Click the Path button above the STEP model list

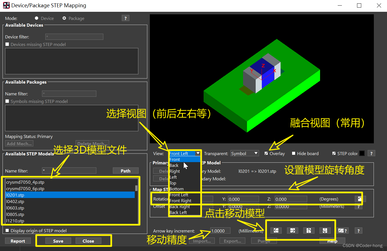[x=125, y=171]
